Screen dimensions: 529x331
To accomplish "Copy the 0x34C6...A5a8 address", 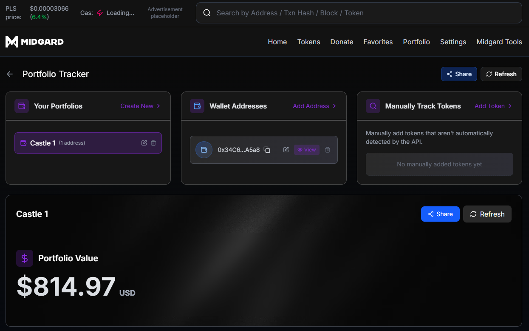I will (x=267, y=150).
